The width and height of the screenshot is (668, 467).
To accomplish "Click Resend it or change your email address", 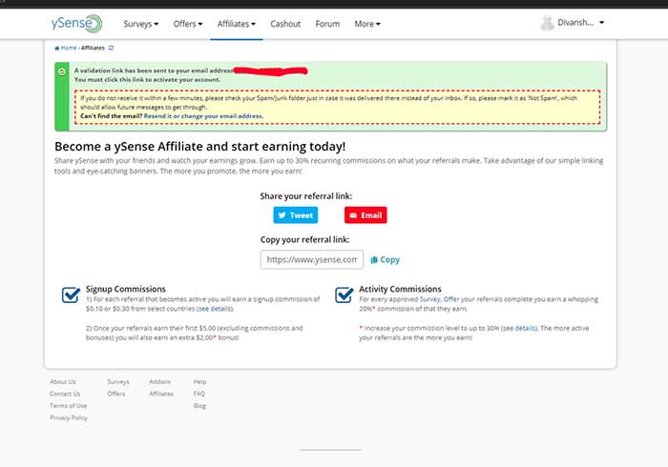I will (x=203, y=116).
